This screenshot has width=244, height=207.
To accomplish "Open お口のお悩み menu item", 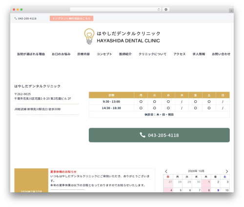I will [x=61, y=54].
